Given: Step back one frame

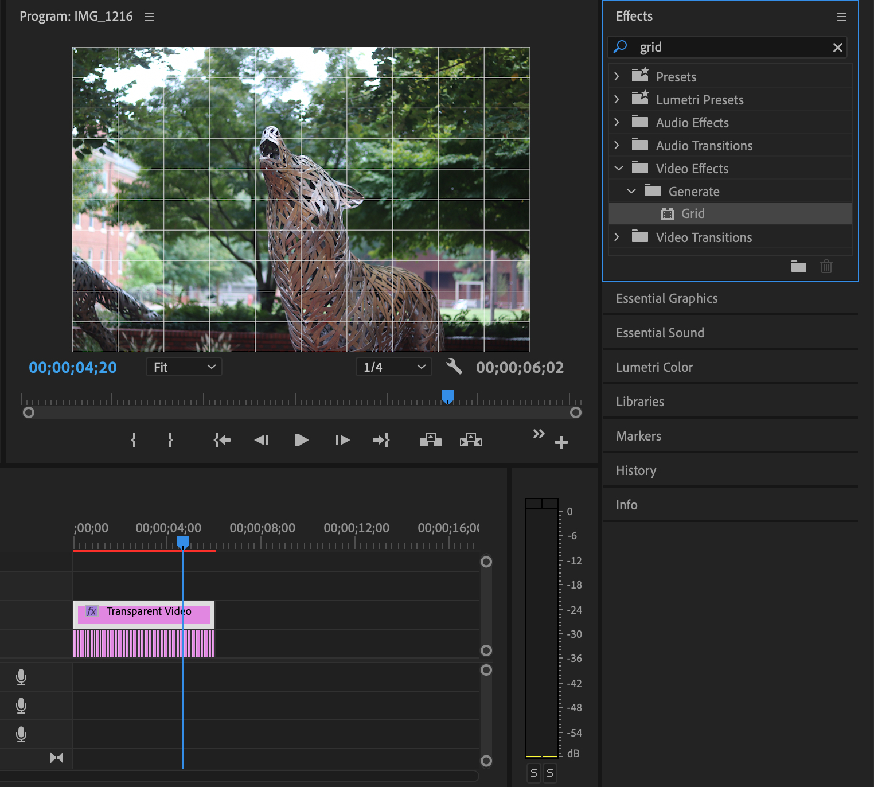Looking at the screenshot, I should pos(262,440).
